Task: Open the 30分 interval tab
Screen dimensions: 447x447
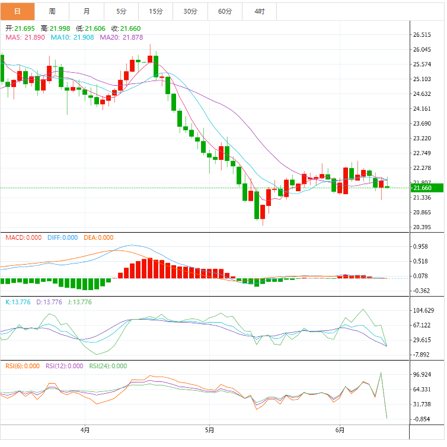Action: coord(190,11)
